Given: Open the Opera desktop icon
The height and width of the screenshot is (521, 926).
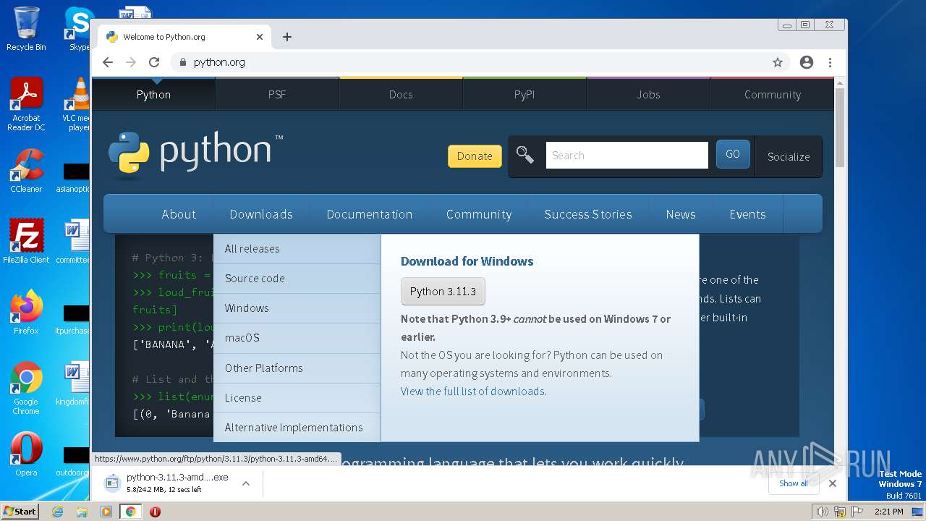Looking at the screenshot, I should 26,454.
